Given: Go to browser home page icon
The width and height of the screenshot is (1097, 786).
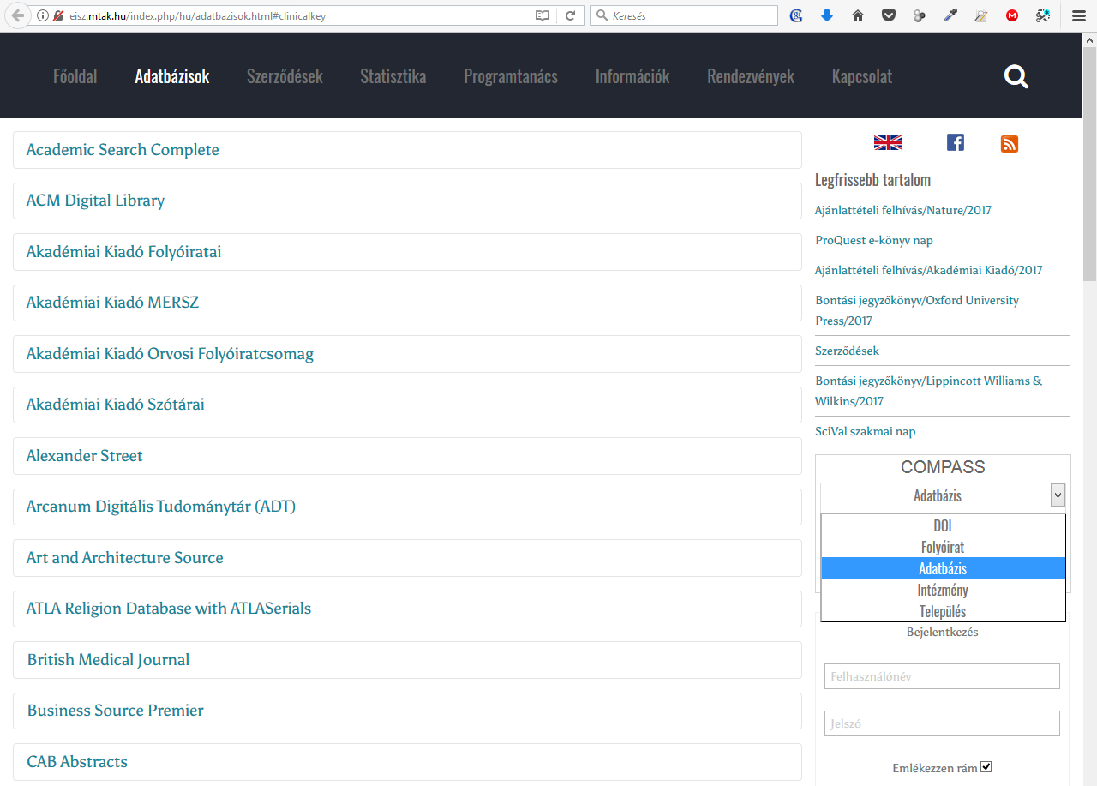Looking at the screenshot, I should [858, 15].
